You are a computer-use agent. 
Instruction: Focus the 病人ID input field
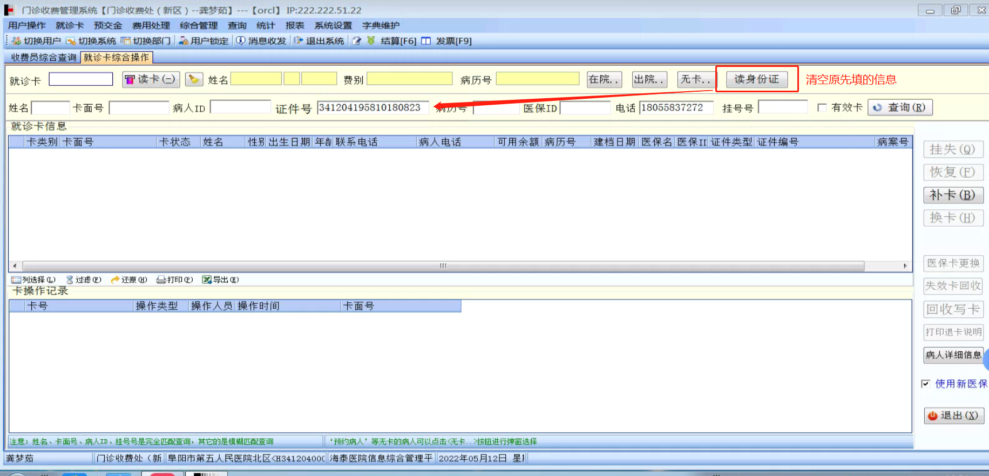tap(240, 107)
